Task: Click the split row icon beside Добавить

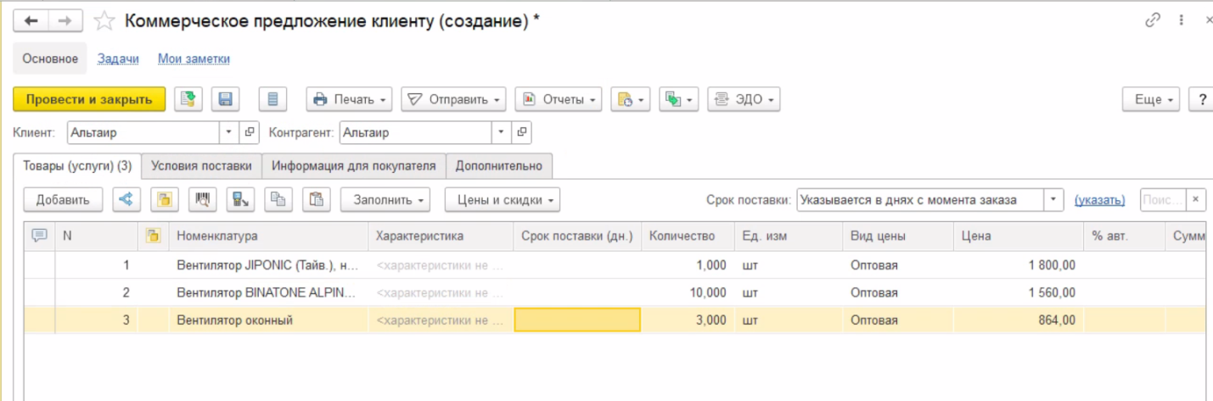Action: click(x=126, y=200)
